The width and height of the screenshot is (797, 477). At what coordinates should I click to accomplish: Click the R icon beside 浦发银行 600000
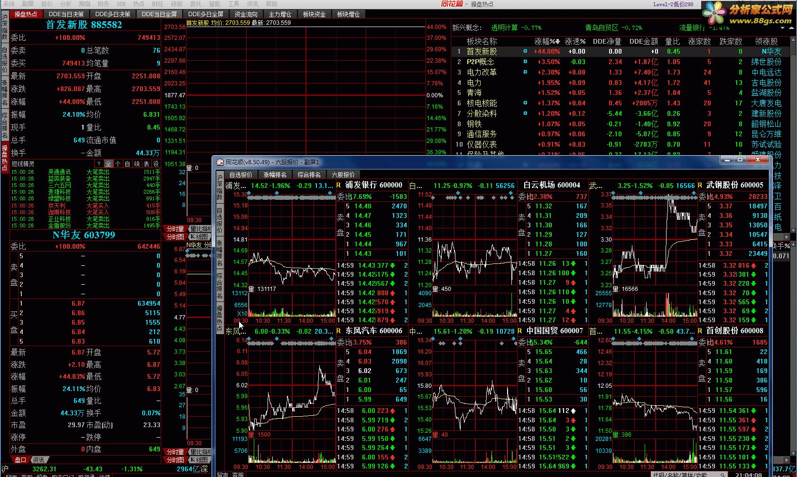pos(339,185)
